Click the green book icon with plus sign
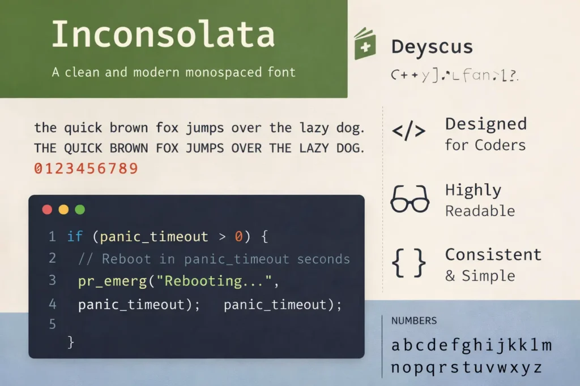The height and width of the screenshot is (386, 580). coord(365,44)
